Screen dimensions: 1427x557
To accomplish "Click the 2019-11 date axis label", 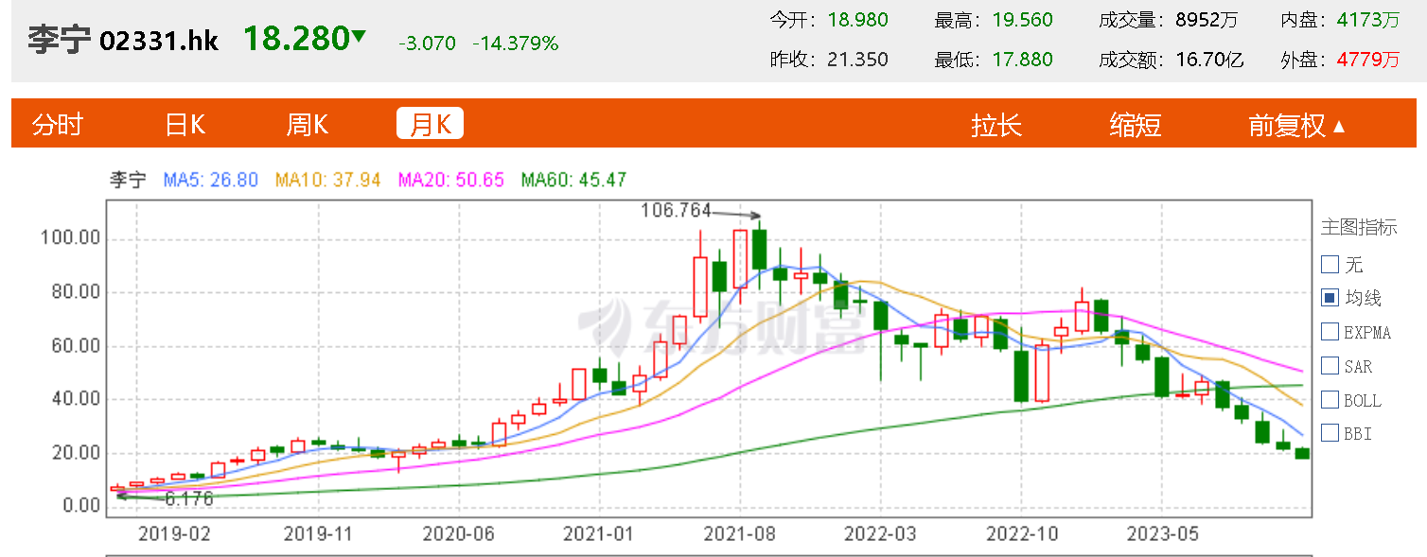I will (x=319, y=533).
